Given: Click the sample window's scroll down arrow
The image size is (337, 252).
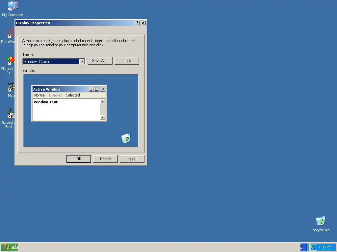Looking at the screenshot, I should point(103,117).
